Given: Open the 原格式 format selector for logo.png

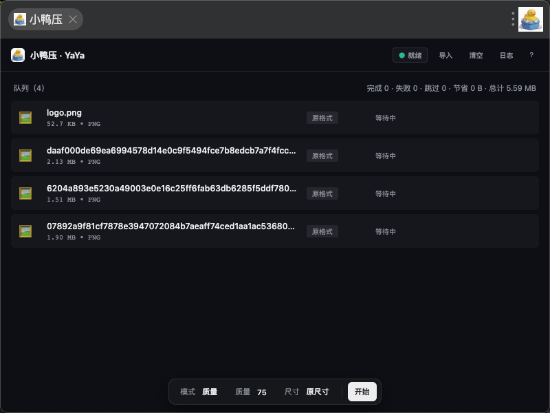Looking at the screenshot, I should 322,118.
